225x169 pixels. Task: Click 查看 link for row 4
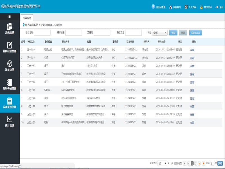pyautogui.click(x=192, y=74)
